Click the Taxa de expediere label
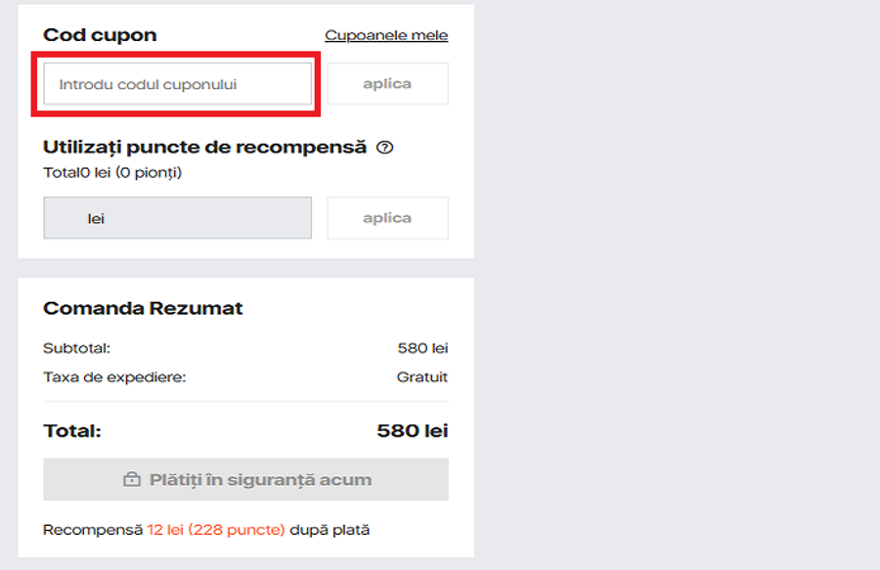 point(114,376)
